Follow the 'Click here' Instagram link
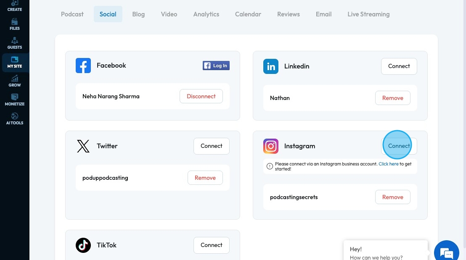466x260 pixels. coord(389,164)
